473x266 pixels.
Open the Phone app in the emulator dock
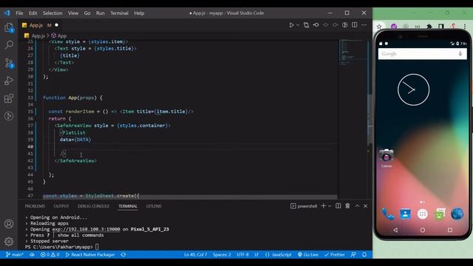[x=387, y=214]
